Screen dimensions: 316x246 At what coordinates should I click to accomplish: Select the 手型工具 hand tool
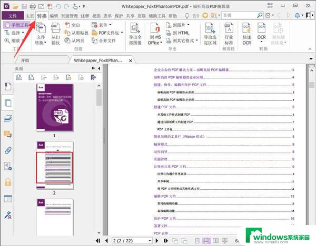[x=17, y=25]
